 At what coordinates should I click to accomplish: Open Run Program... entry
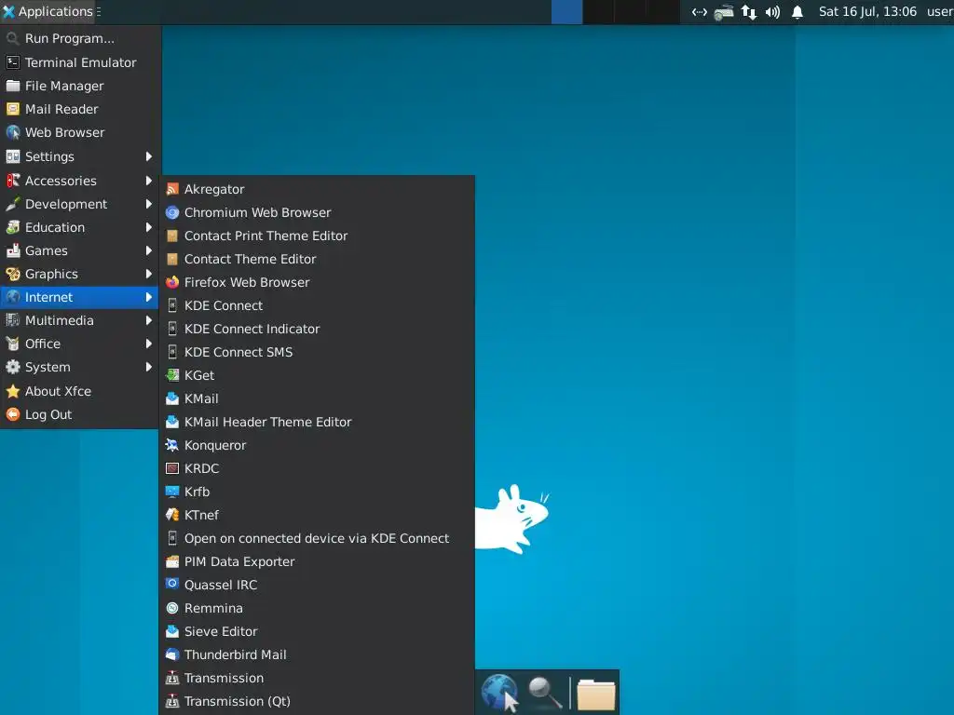tap(80, 39)
